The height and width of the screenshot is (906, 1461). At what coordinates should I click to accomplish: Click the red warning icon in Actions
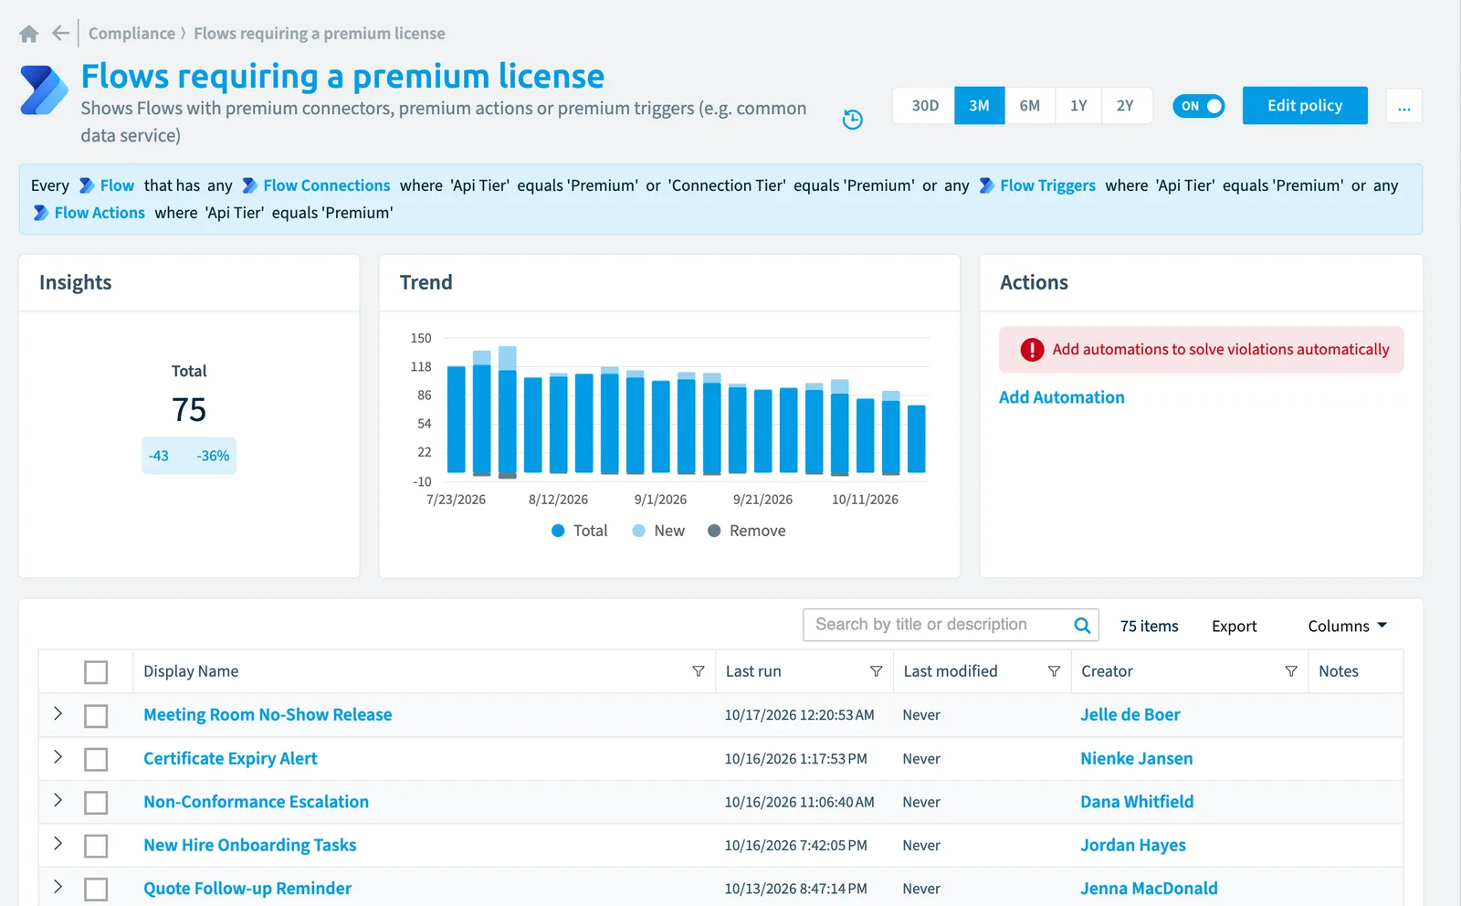pos(1032,350)
